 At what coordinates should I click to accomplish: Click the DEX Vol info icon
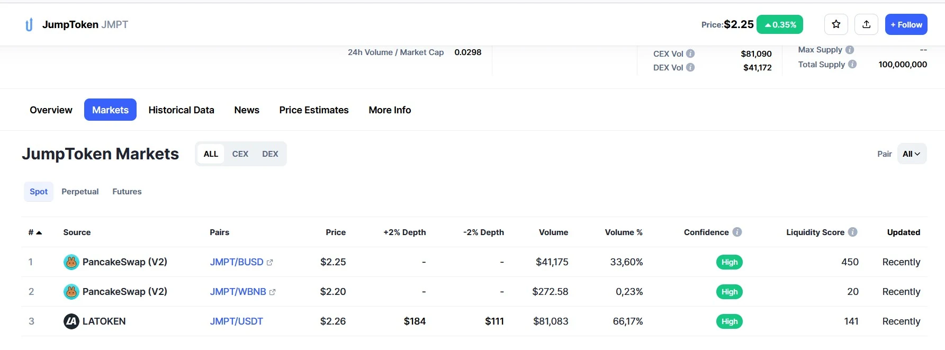tap(690, 67)
